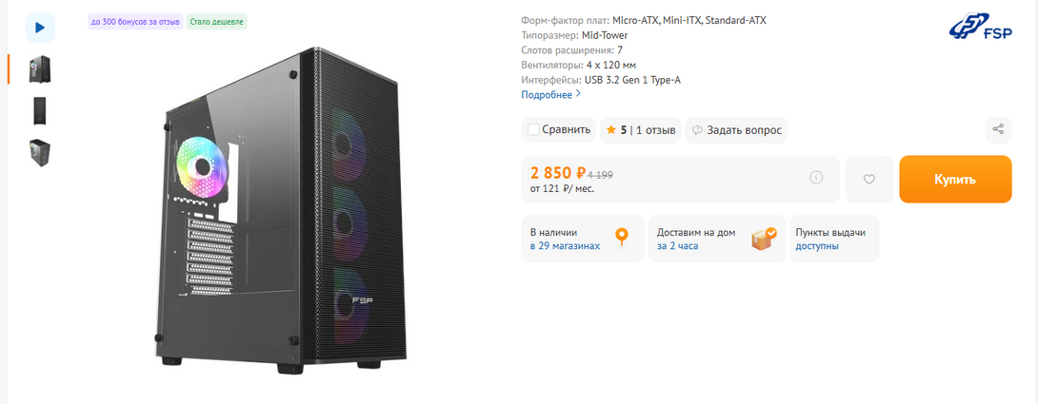
Task: Add product to favorites with heart icon
Action: (x=868, y=179)
